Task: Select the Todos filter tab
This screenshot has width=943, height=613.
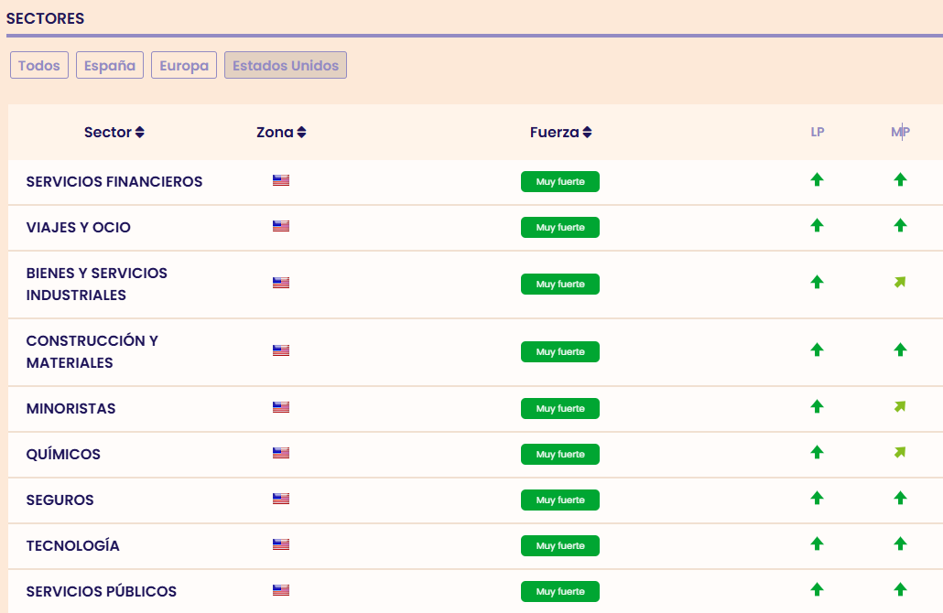Action: pos(39,66)
